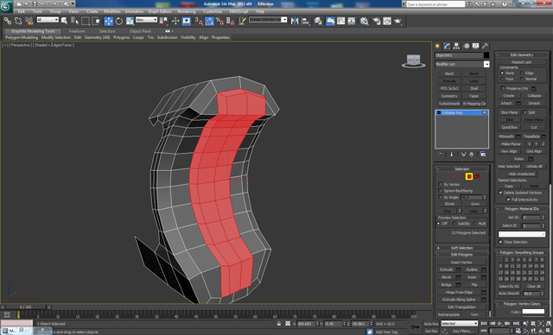Open the selection filter All dropdown

pos(48,20)
